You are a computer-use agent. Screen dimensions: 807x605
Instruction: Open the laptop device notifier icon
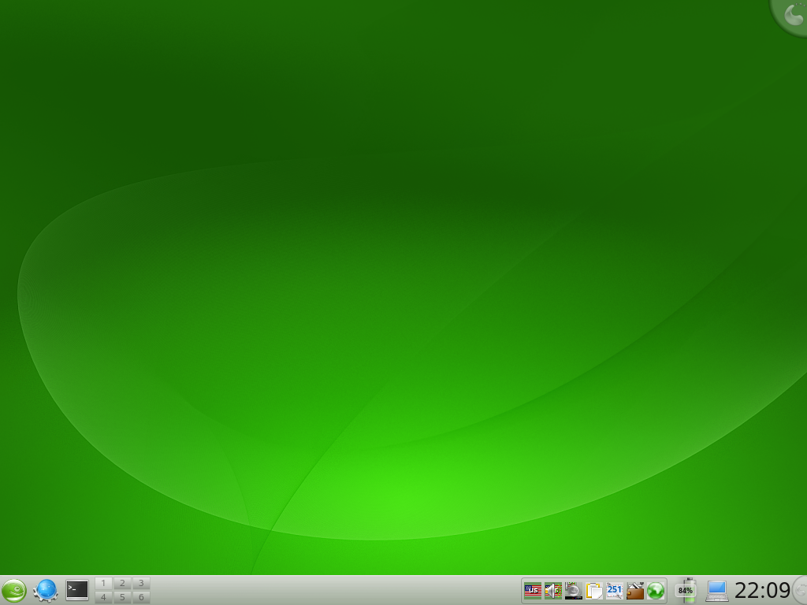point(717,591)
